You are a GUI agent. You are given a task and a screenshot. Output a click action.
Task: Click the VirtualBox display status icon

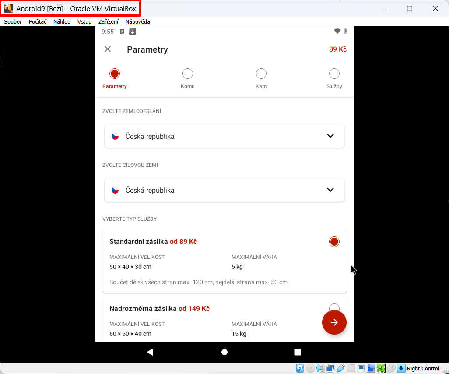361,368
